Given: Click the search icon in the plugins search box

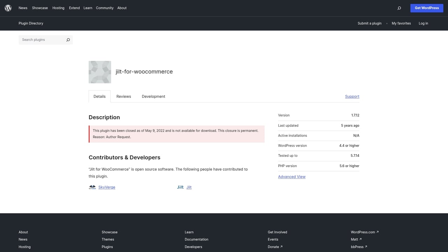Looking at the screenshot, I should click(68, 40).
